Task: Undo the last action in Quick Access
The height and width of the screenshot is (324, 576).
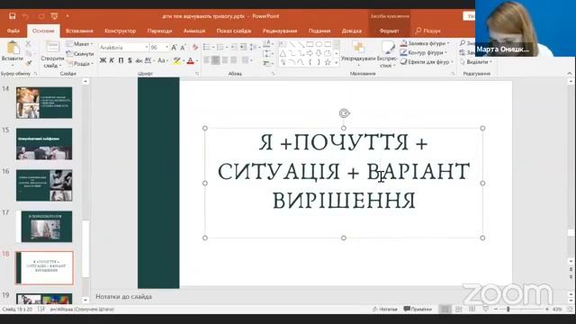Action: tap(26, 16)
